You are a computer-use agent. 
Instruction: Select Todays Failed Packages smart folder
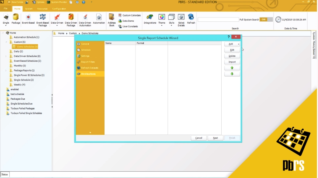23,108
